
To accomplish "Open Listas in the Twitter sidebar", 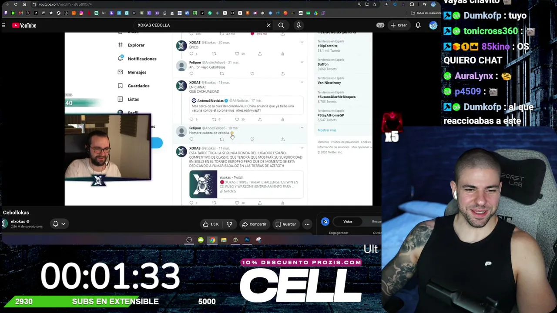I will (x=129, y=99).
